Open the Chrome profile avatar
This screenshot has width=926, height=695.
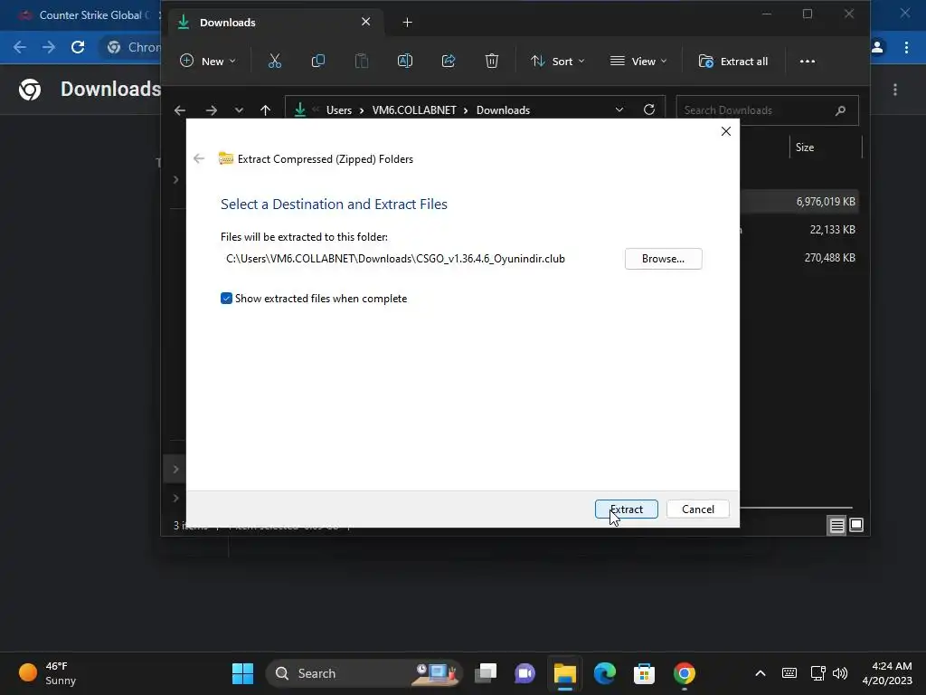point(877,47)
